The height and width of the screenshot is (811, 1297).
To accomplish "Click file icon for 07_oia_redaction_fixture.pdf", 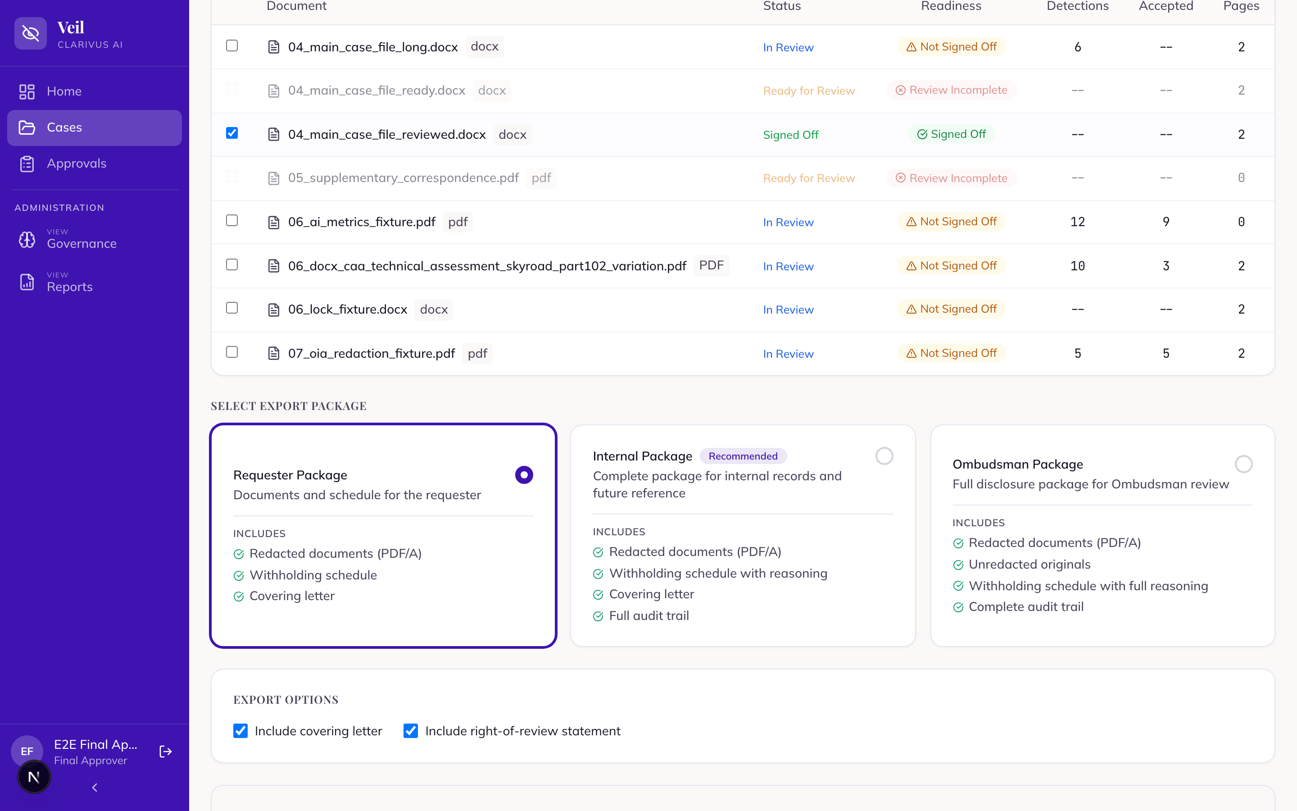I will (274, 354).
